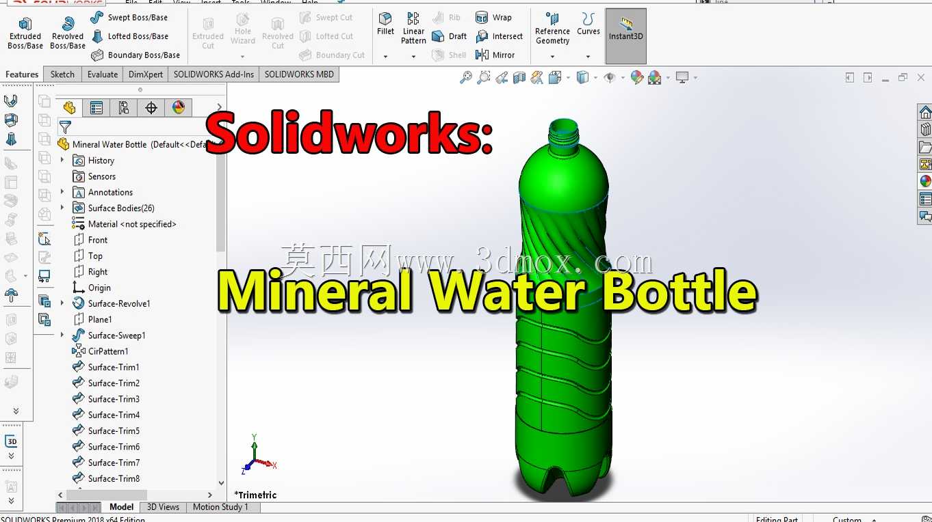Switch to the PropertyManager tab icon

pyautogui.click(x=96, y=108)
